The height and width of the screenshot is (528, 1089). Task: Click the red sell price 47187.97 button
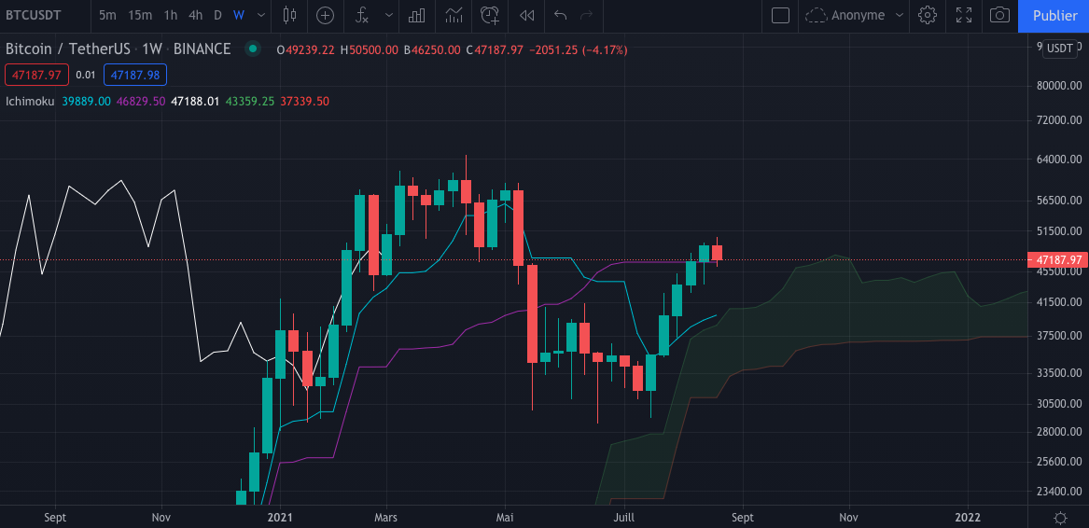tap(35, 75)
